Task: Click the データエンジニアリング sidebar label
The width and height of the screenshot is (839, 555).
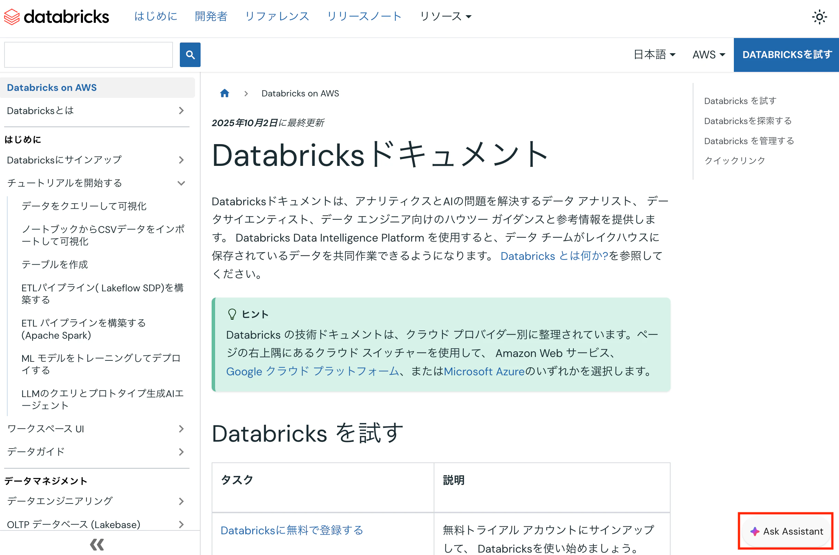Action: point(60,501)
